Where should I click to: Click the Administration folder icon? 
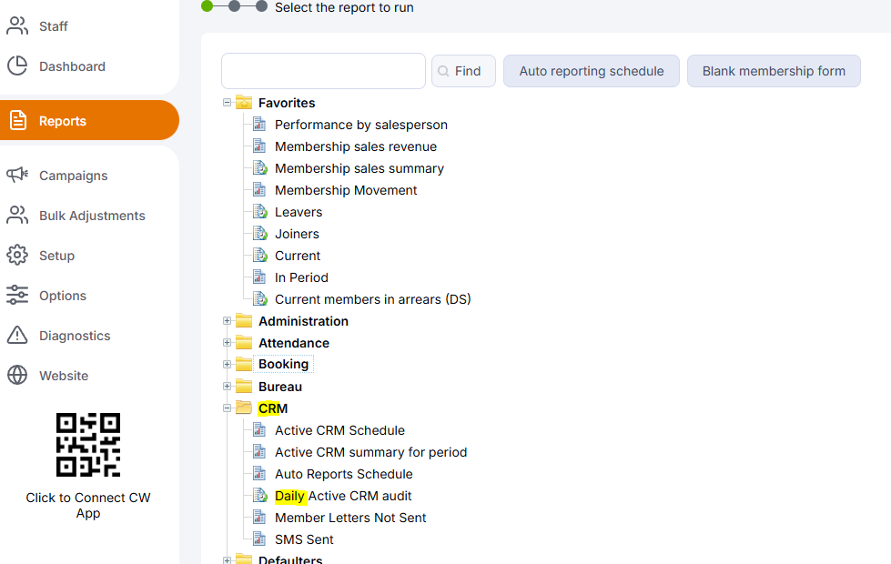pyautogui.click(x=244, y=320)
